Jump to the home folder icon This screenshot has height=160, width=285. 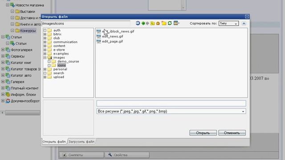click(158, 23)
